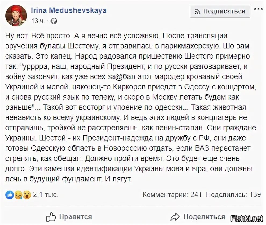The height and width of the screenshot is (225, 266).
Task: Open the 2,1 тыс. reactions count
Action: coord(45,195)
